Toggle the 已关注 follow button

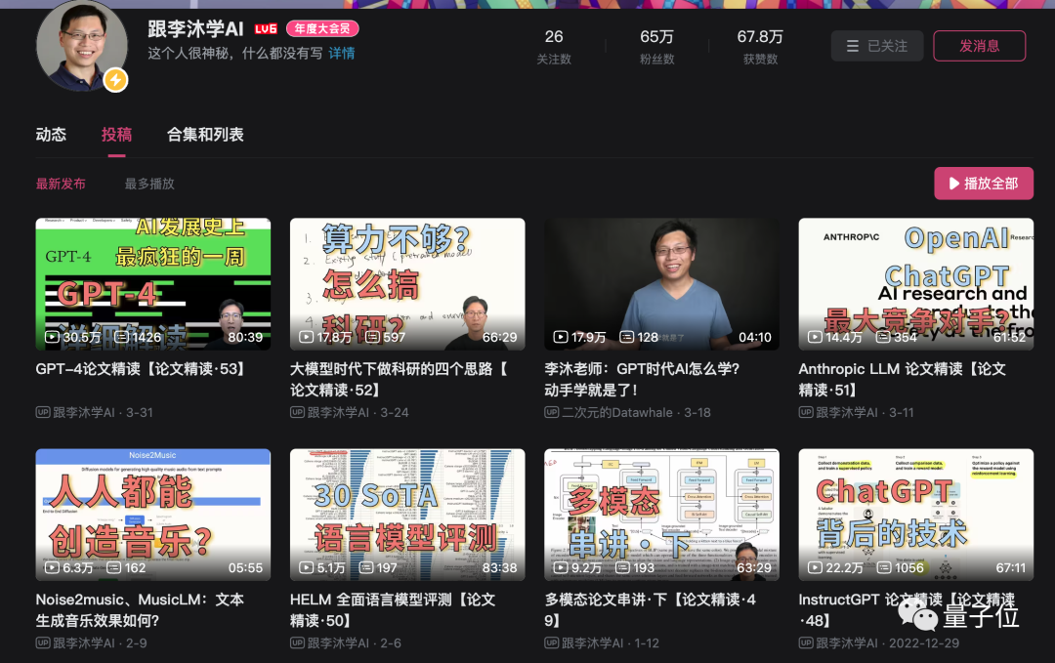pyautogui.click(x=876, y=46)
